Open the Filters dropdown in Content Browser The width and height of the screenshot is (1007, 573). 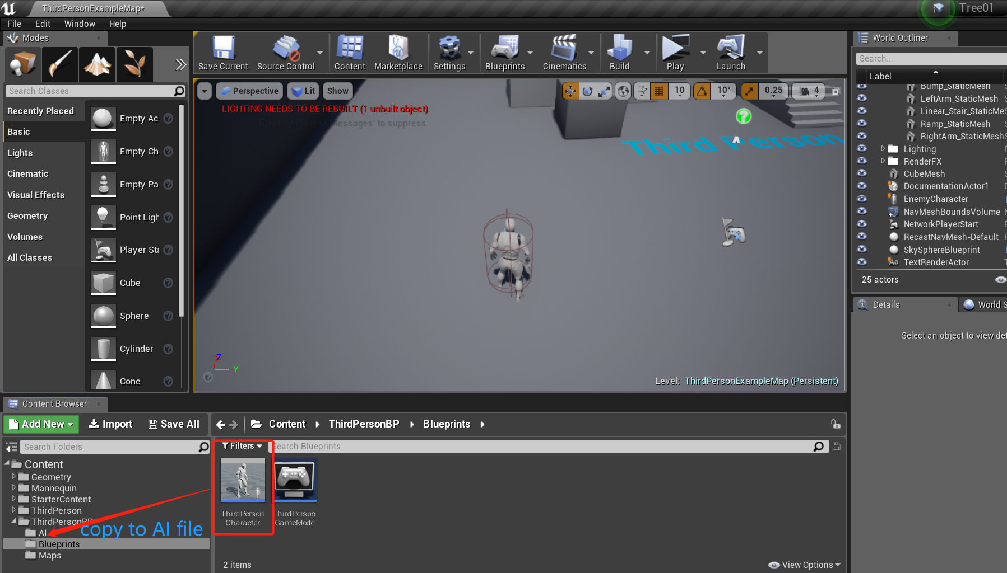(242, 446)
